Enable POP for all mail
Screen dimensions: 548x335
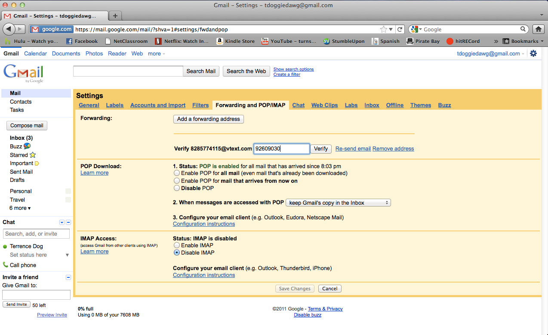[177, 172]
